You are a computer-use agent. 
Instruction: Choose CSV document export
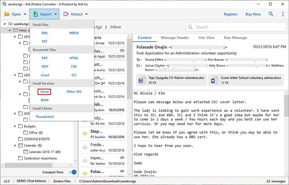(x=74, y=67)
